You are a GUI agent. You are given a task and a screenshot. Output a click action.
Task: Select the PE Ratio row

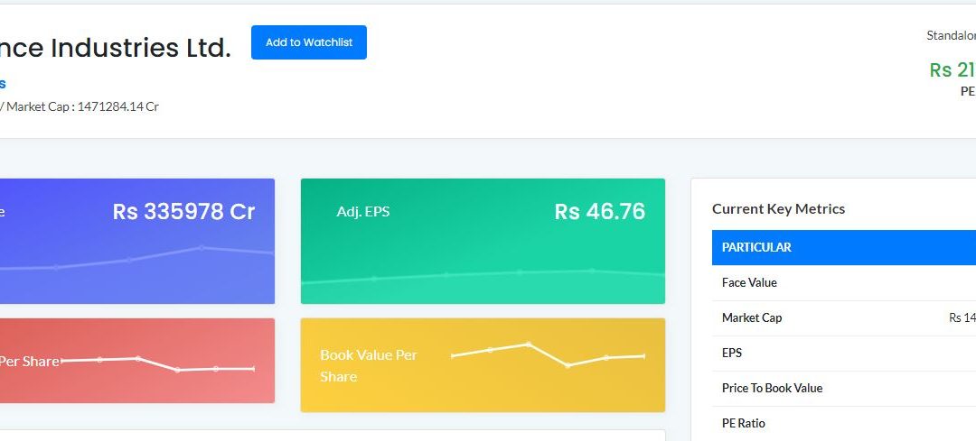(844, 424)
